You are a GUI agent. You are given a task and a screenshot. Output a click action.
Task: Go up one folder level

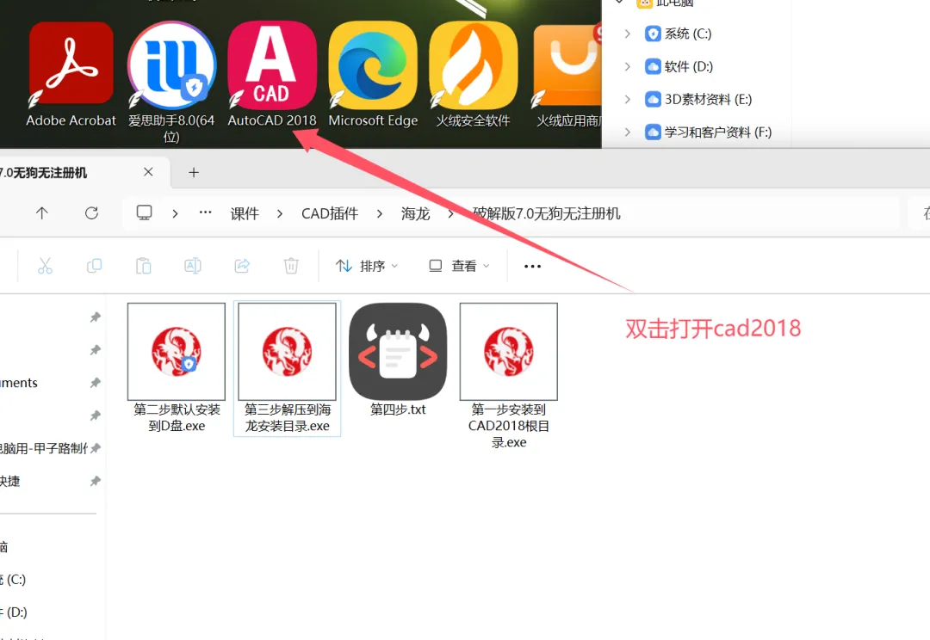coord(41,212)
